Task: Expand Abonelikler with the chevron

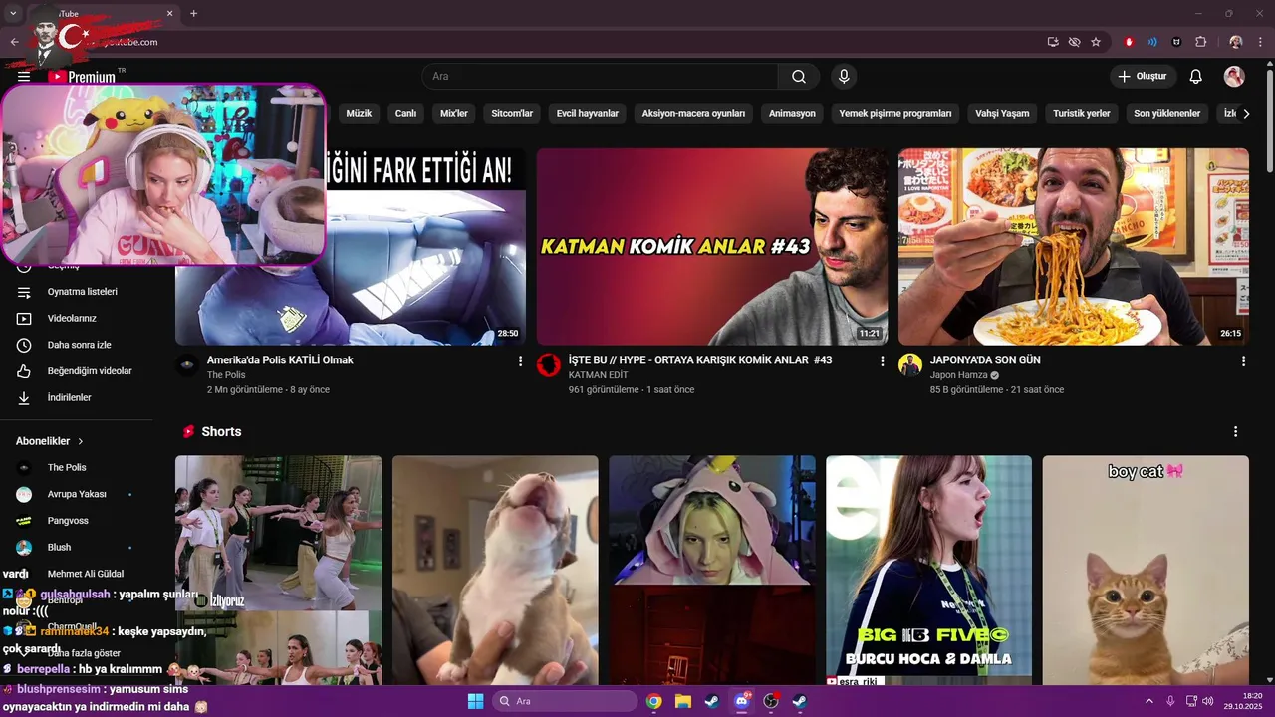Action: point(81,441)
